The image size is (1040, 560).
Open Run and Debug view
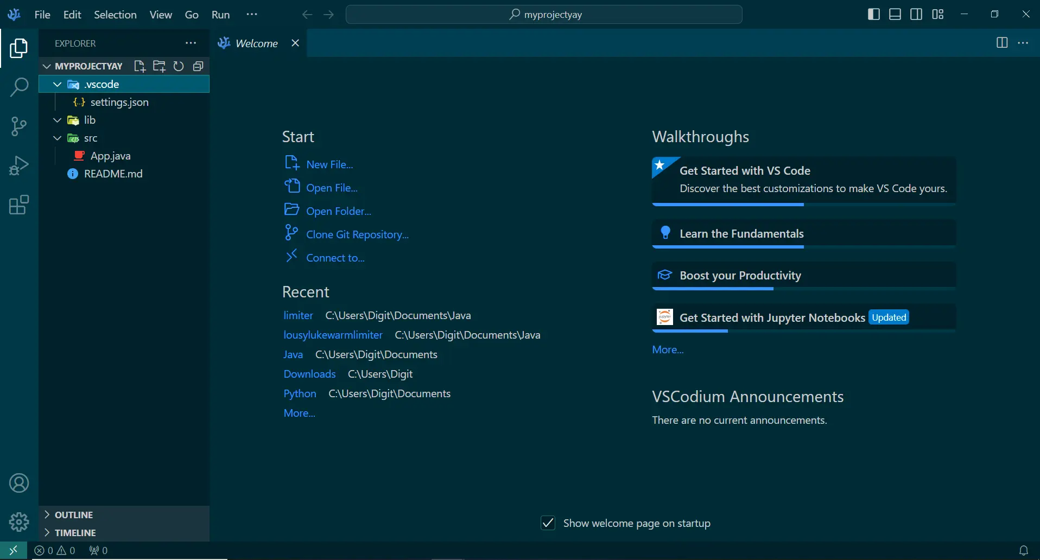click(x=19, y=166)
